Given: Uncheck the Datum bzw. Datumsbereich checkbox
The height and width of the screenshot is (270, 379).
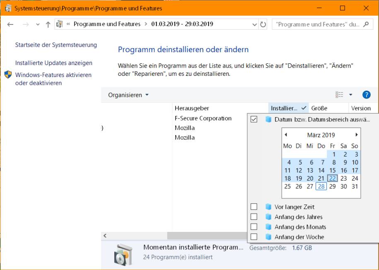Looking at the screenshot, I should [x=254, y=119].
